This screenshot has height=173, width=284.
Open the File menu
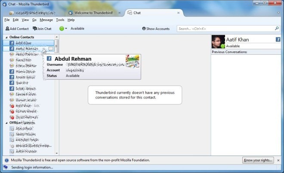pyautogui.click(x=7, y=20)
